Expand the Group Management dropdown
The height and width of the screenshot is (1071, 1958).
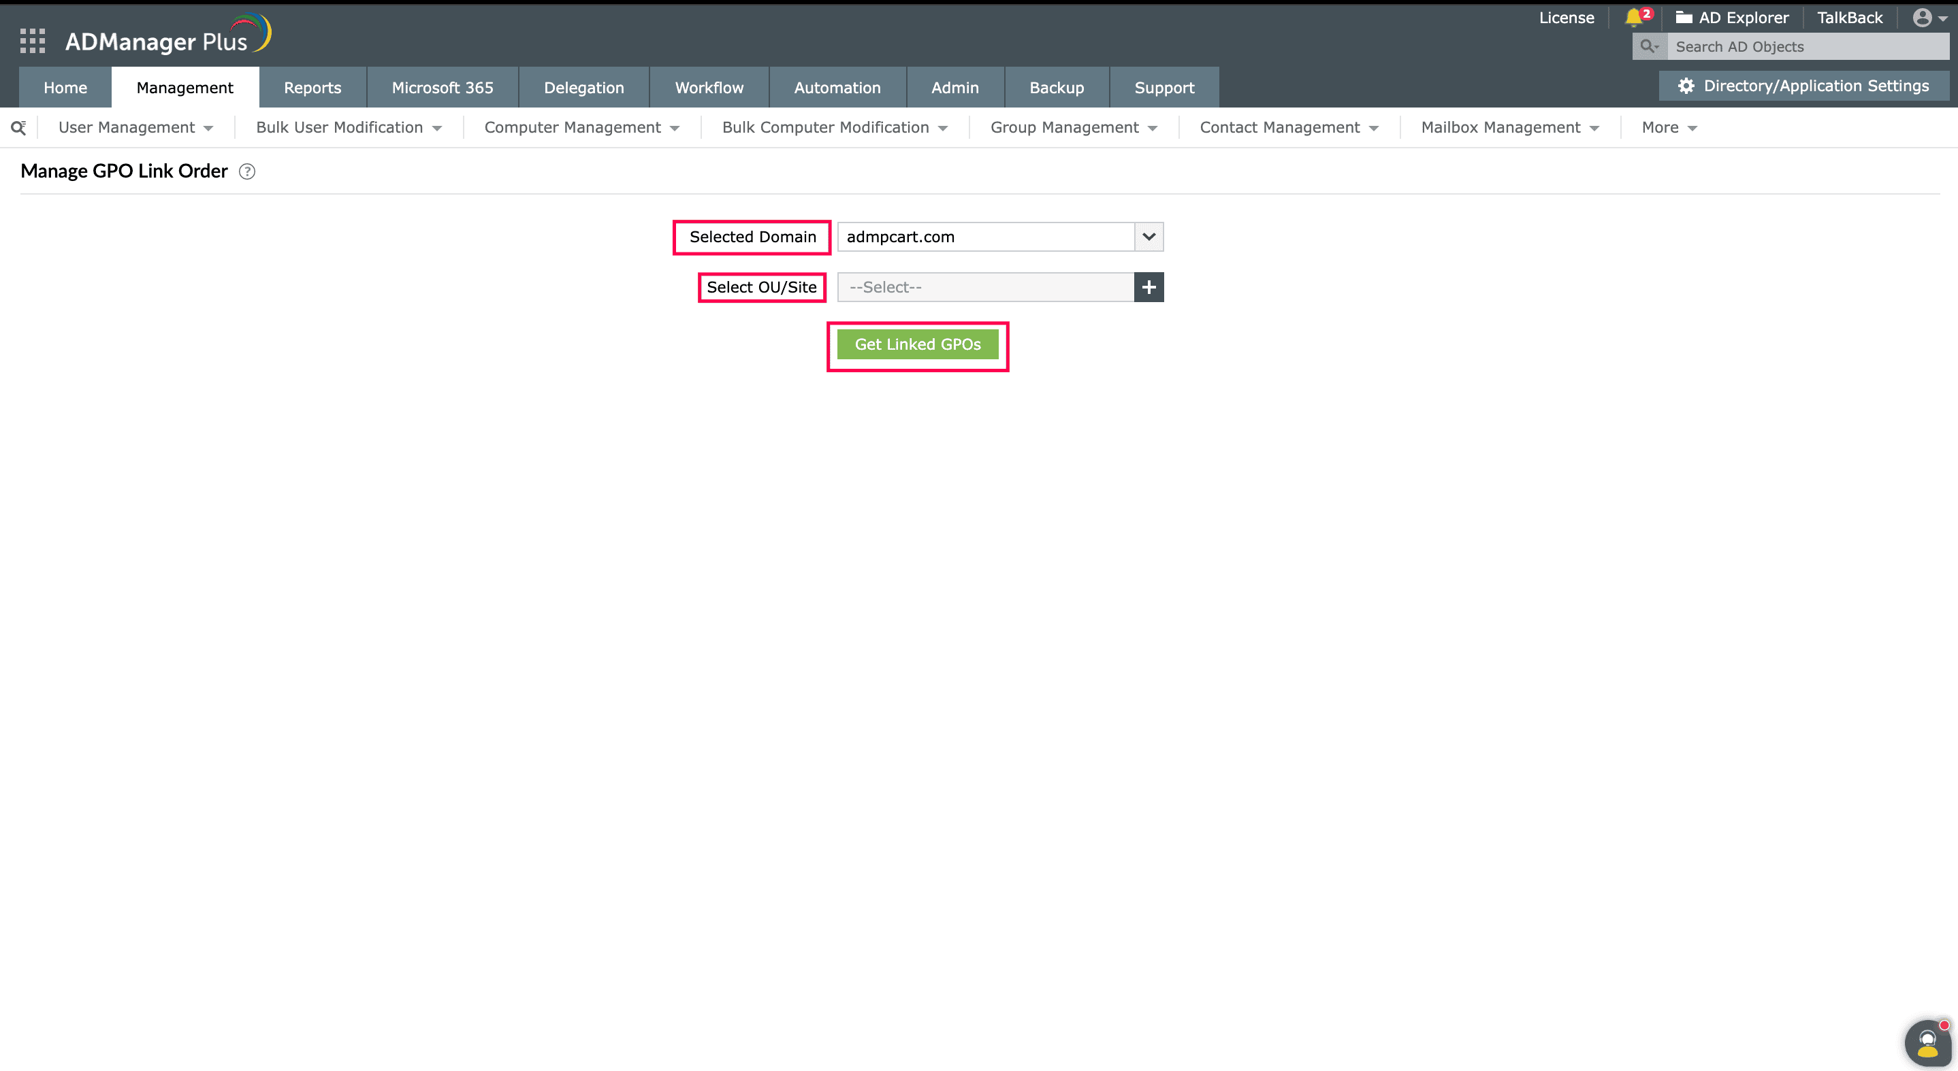(1073, 127)
